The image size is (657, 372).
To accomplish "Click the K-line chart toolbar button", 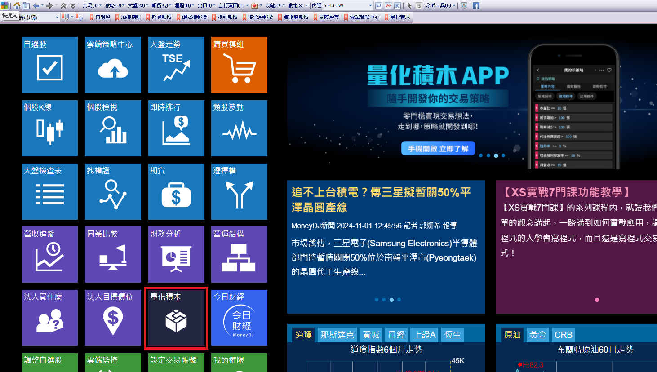I will click(398, 6).
